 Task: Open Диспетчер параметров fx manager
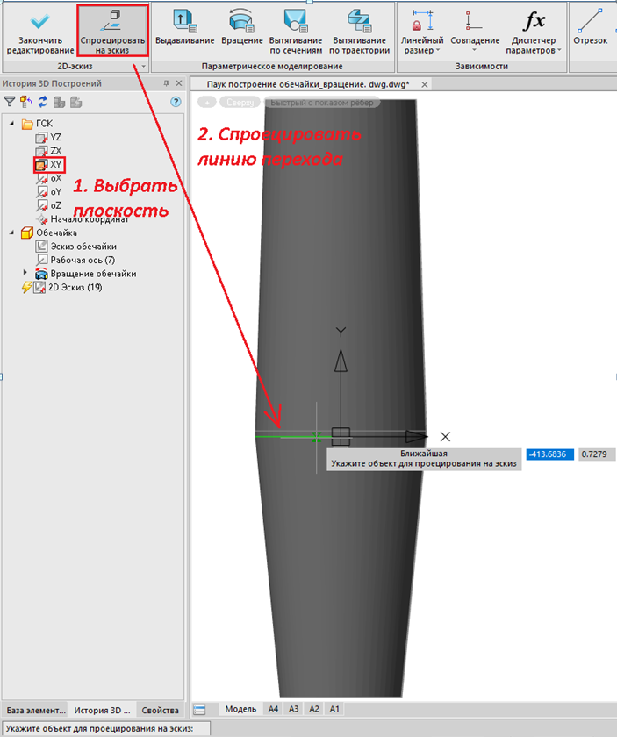click(x=534, y=32)
